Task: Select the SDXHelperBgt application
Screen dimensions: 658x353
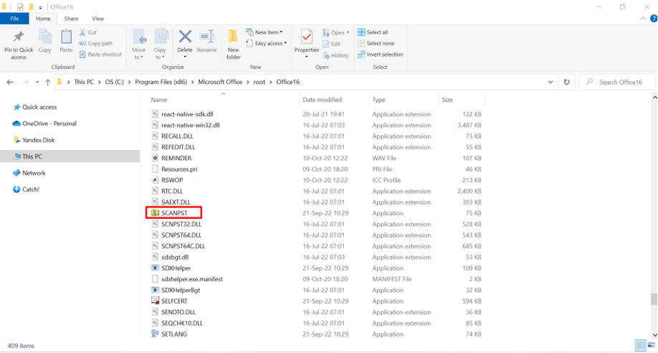Action: [x=181, y=290]
